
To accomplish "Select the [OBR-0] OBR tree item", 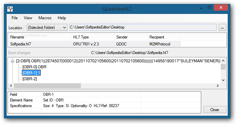I will [34, 67].
